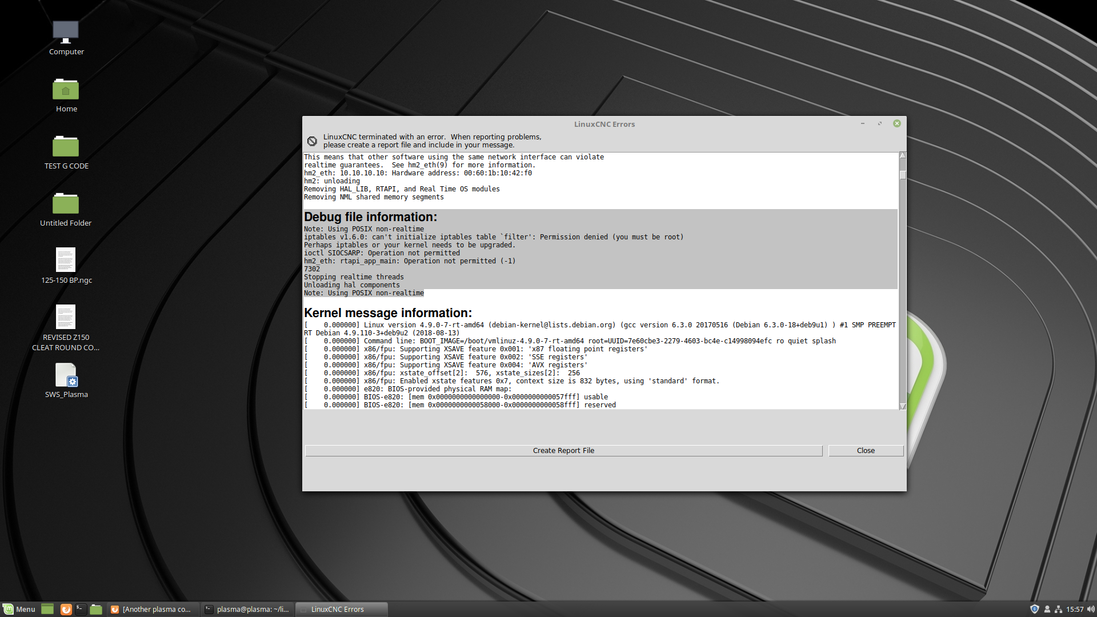Select LinuxCNC Errors taskbar entry

point(342,609)
